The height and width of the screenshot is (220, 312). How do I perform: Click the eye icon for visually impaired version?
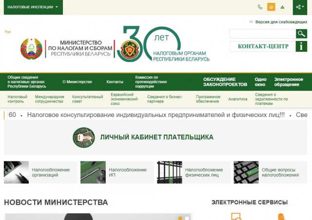point(251,22)
